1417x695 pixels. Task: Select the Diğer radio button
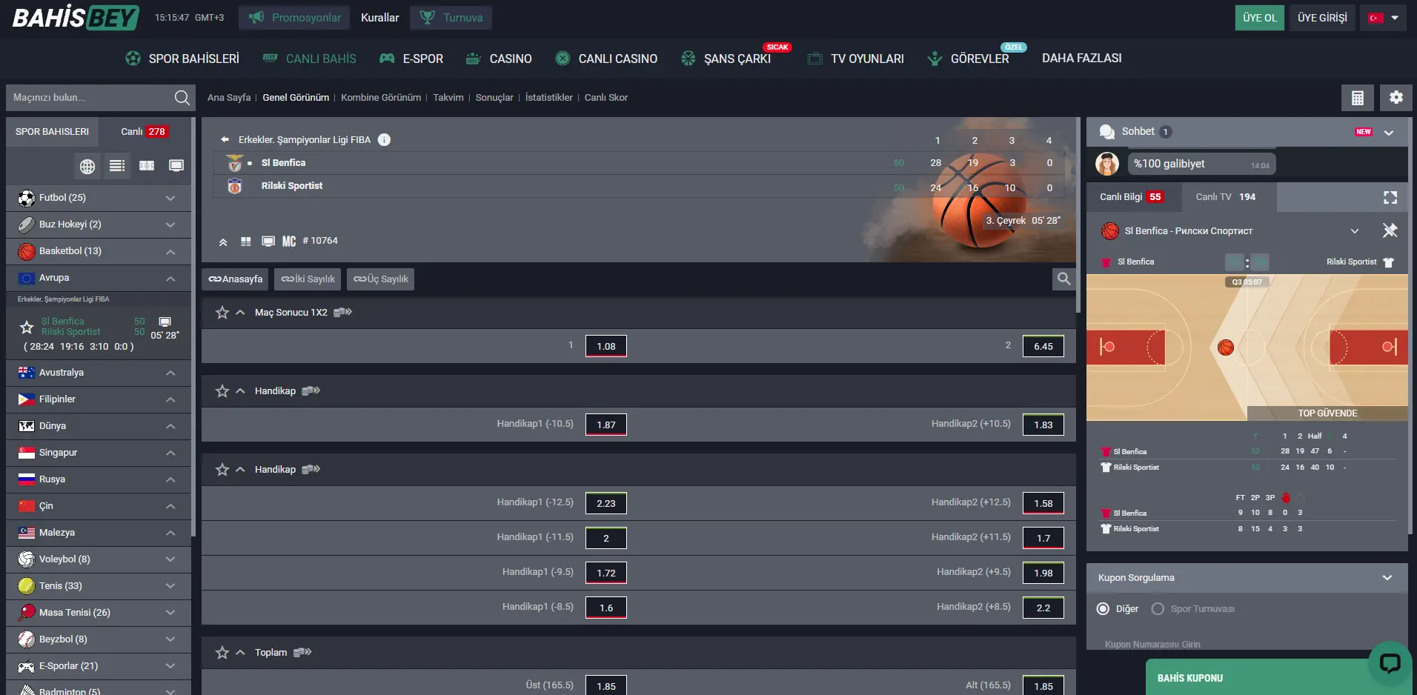pos(1103,609)
